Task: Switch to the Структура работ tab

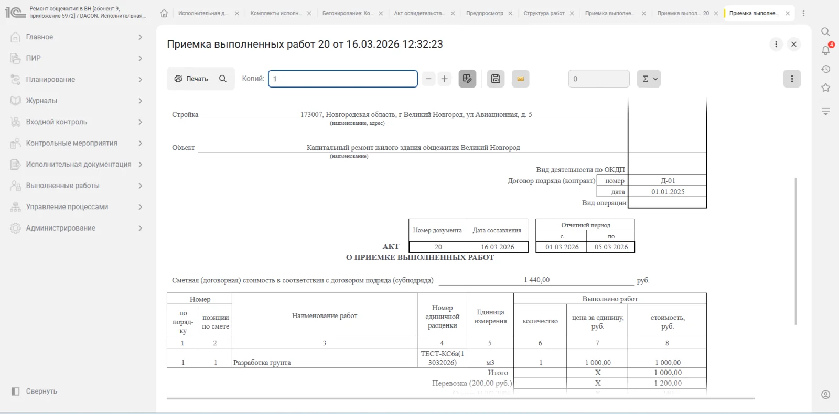Action: click(x=544, y=13)
